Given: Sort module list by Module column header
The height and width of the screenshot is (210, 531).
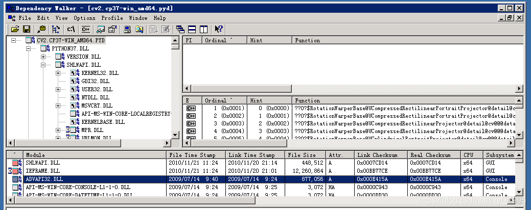Looking at the screenshot, I should 95,155.
